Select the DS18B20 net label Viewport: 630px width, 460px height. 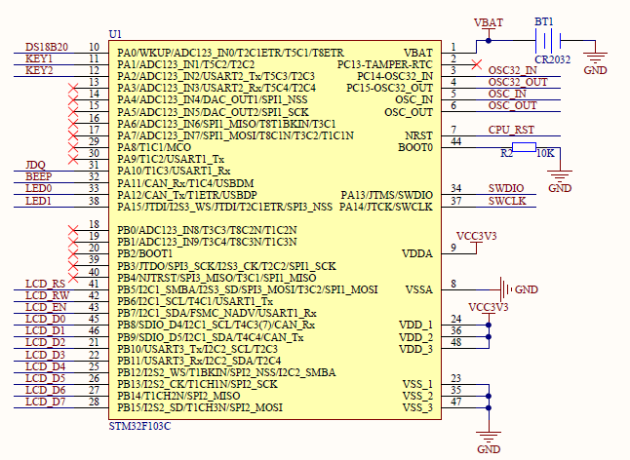pos(47,47)
